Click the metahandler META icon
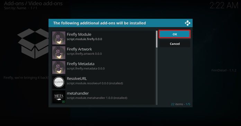Viewport: 241px width, 126px height. [x=59, y=97]
